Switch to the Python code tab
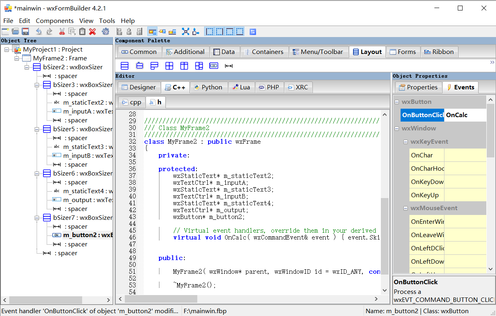The width and height of the screenshot is (496, 316). (x=209, y=87)
